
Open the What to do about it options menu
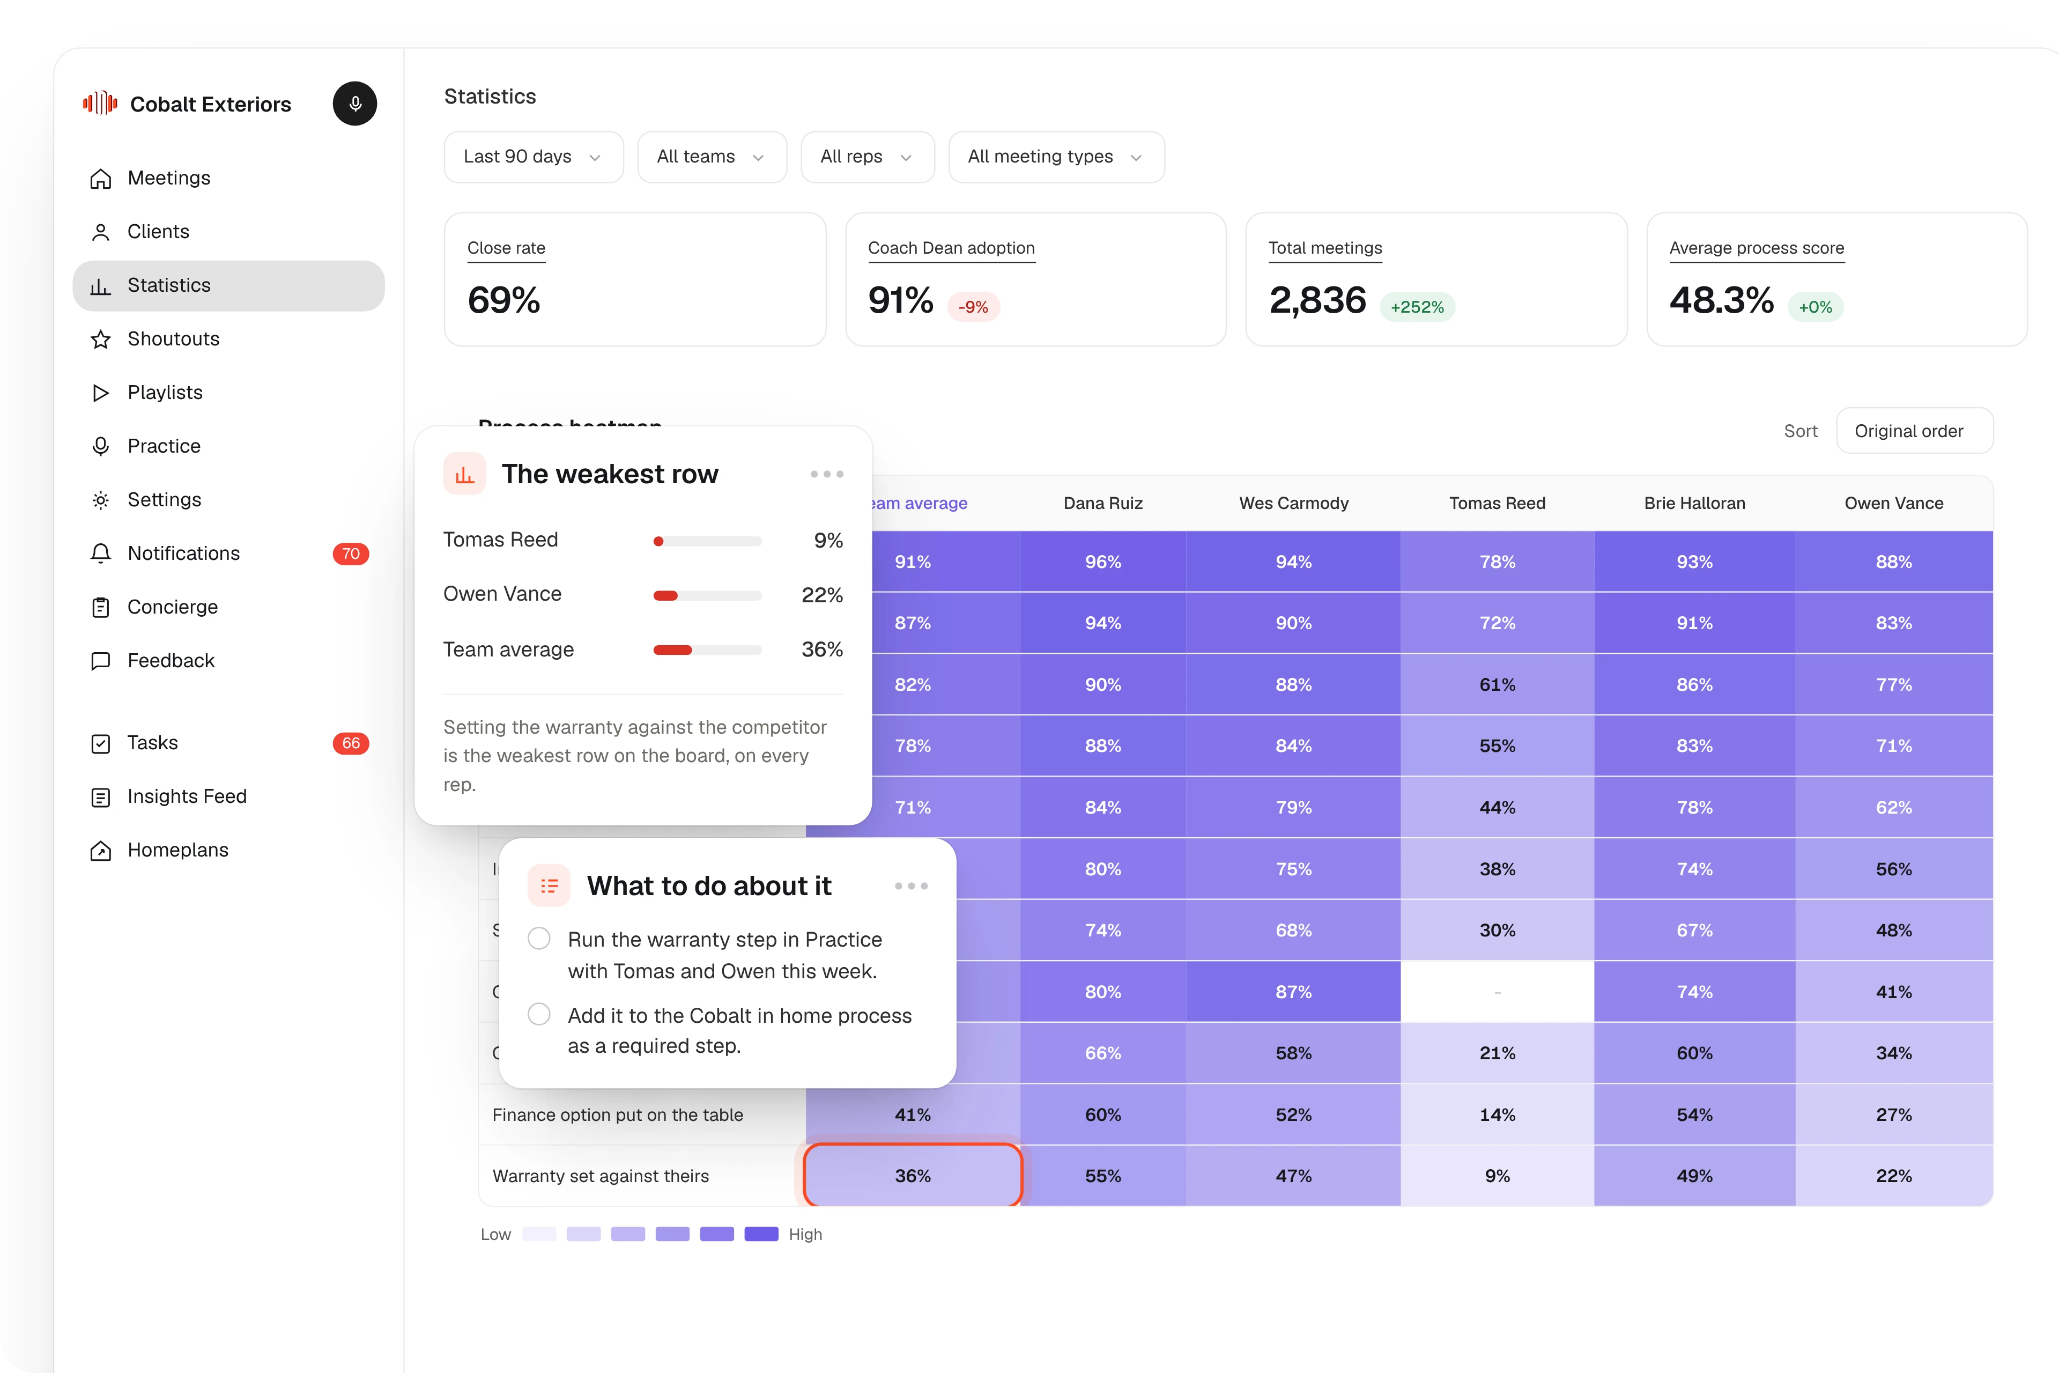912,886
